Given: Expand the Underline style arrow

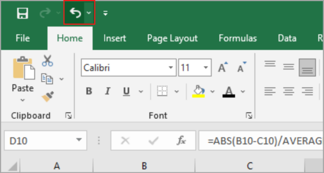Looking at the screenshot, I should (141, 91).
